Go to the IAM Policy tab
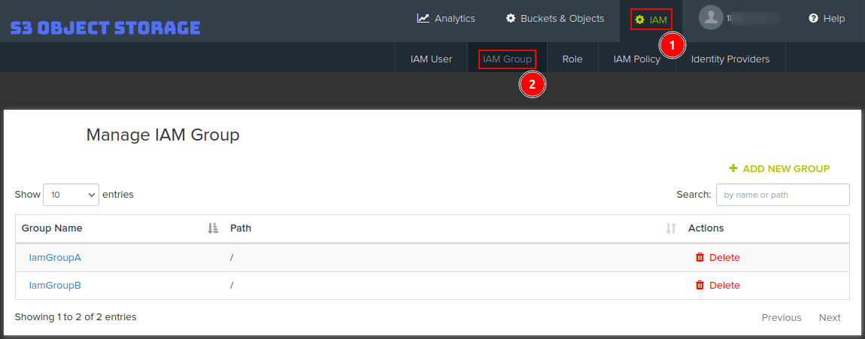Viewport: 865px width, 339px height. [636, 59]
